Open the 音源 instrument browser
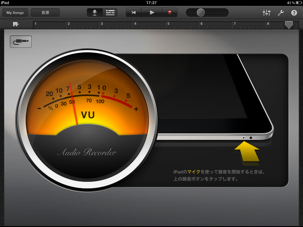The width and height of the screenshot is (303, 227). click(45, 13)
